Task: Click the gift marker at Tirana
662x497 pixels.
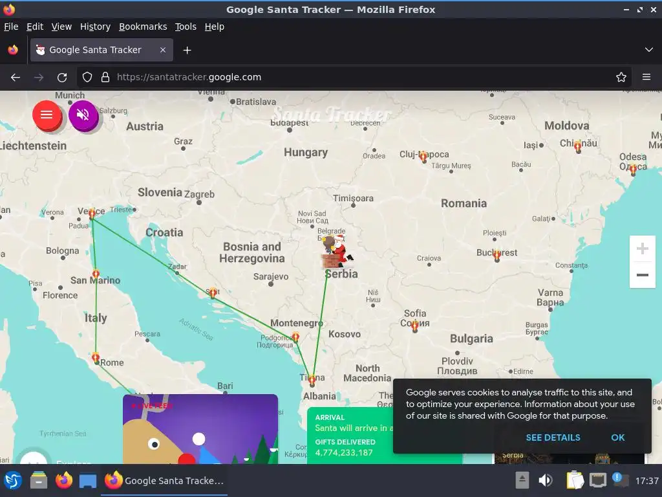Action: [312, 380]
